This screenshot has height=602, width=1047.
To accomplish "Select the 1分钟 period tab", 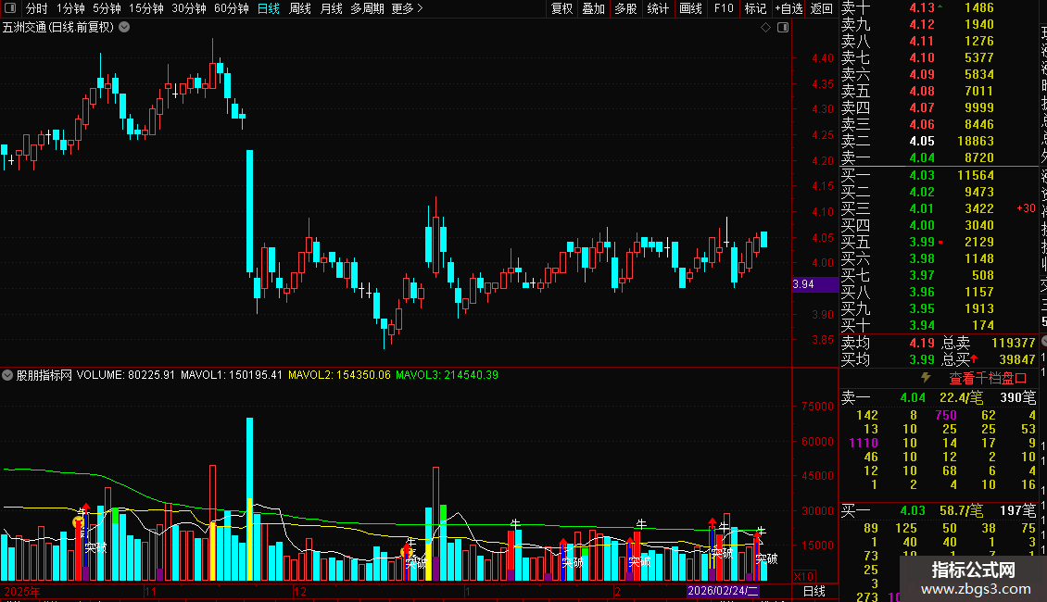I will click(70, 8).
